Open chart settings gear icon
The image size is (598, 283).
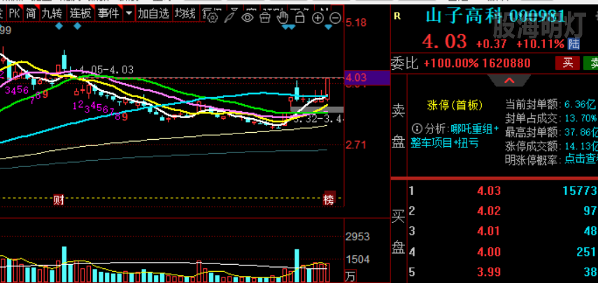(x=213, y=17)
